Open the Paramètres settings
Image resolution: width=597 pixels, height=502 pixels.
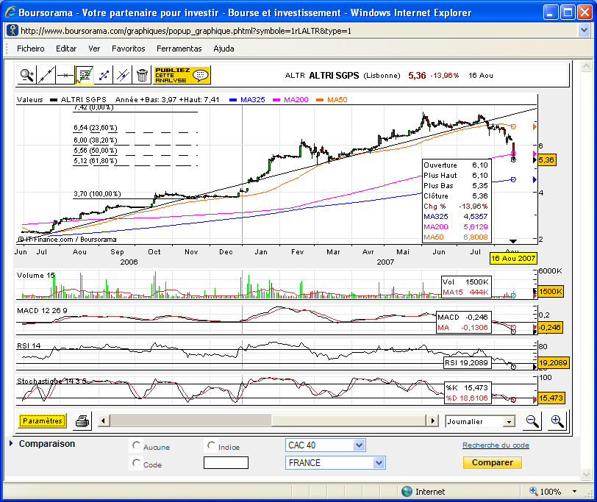point(42,421)
